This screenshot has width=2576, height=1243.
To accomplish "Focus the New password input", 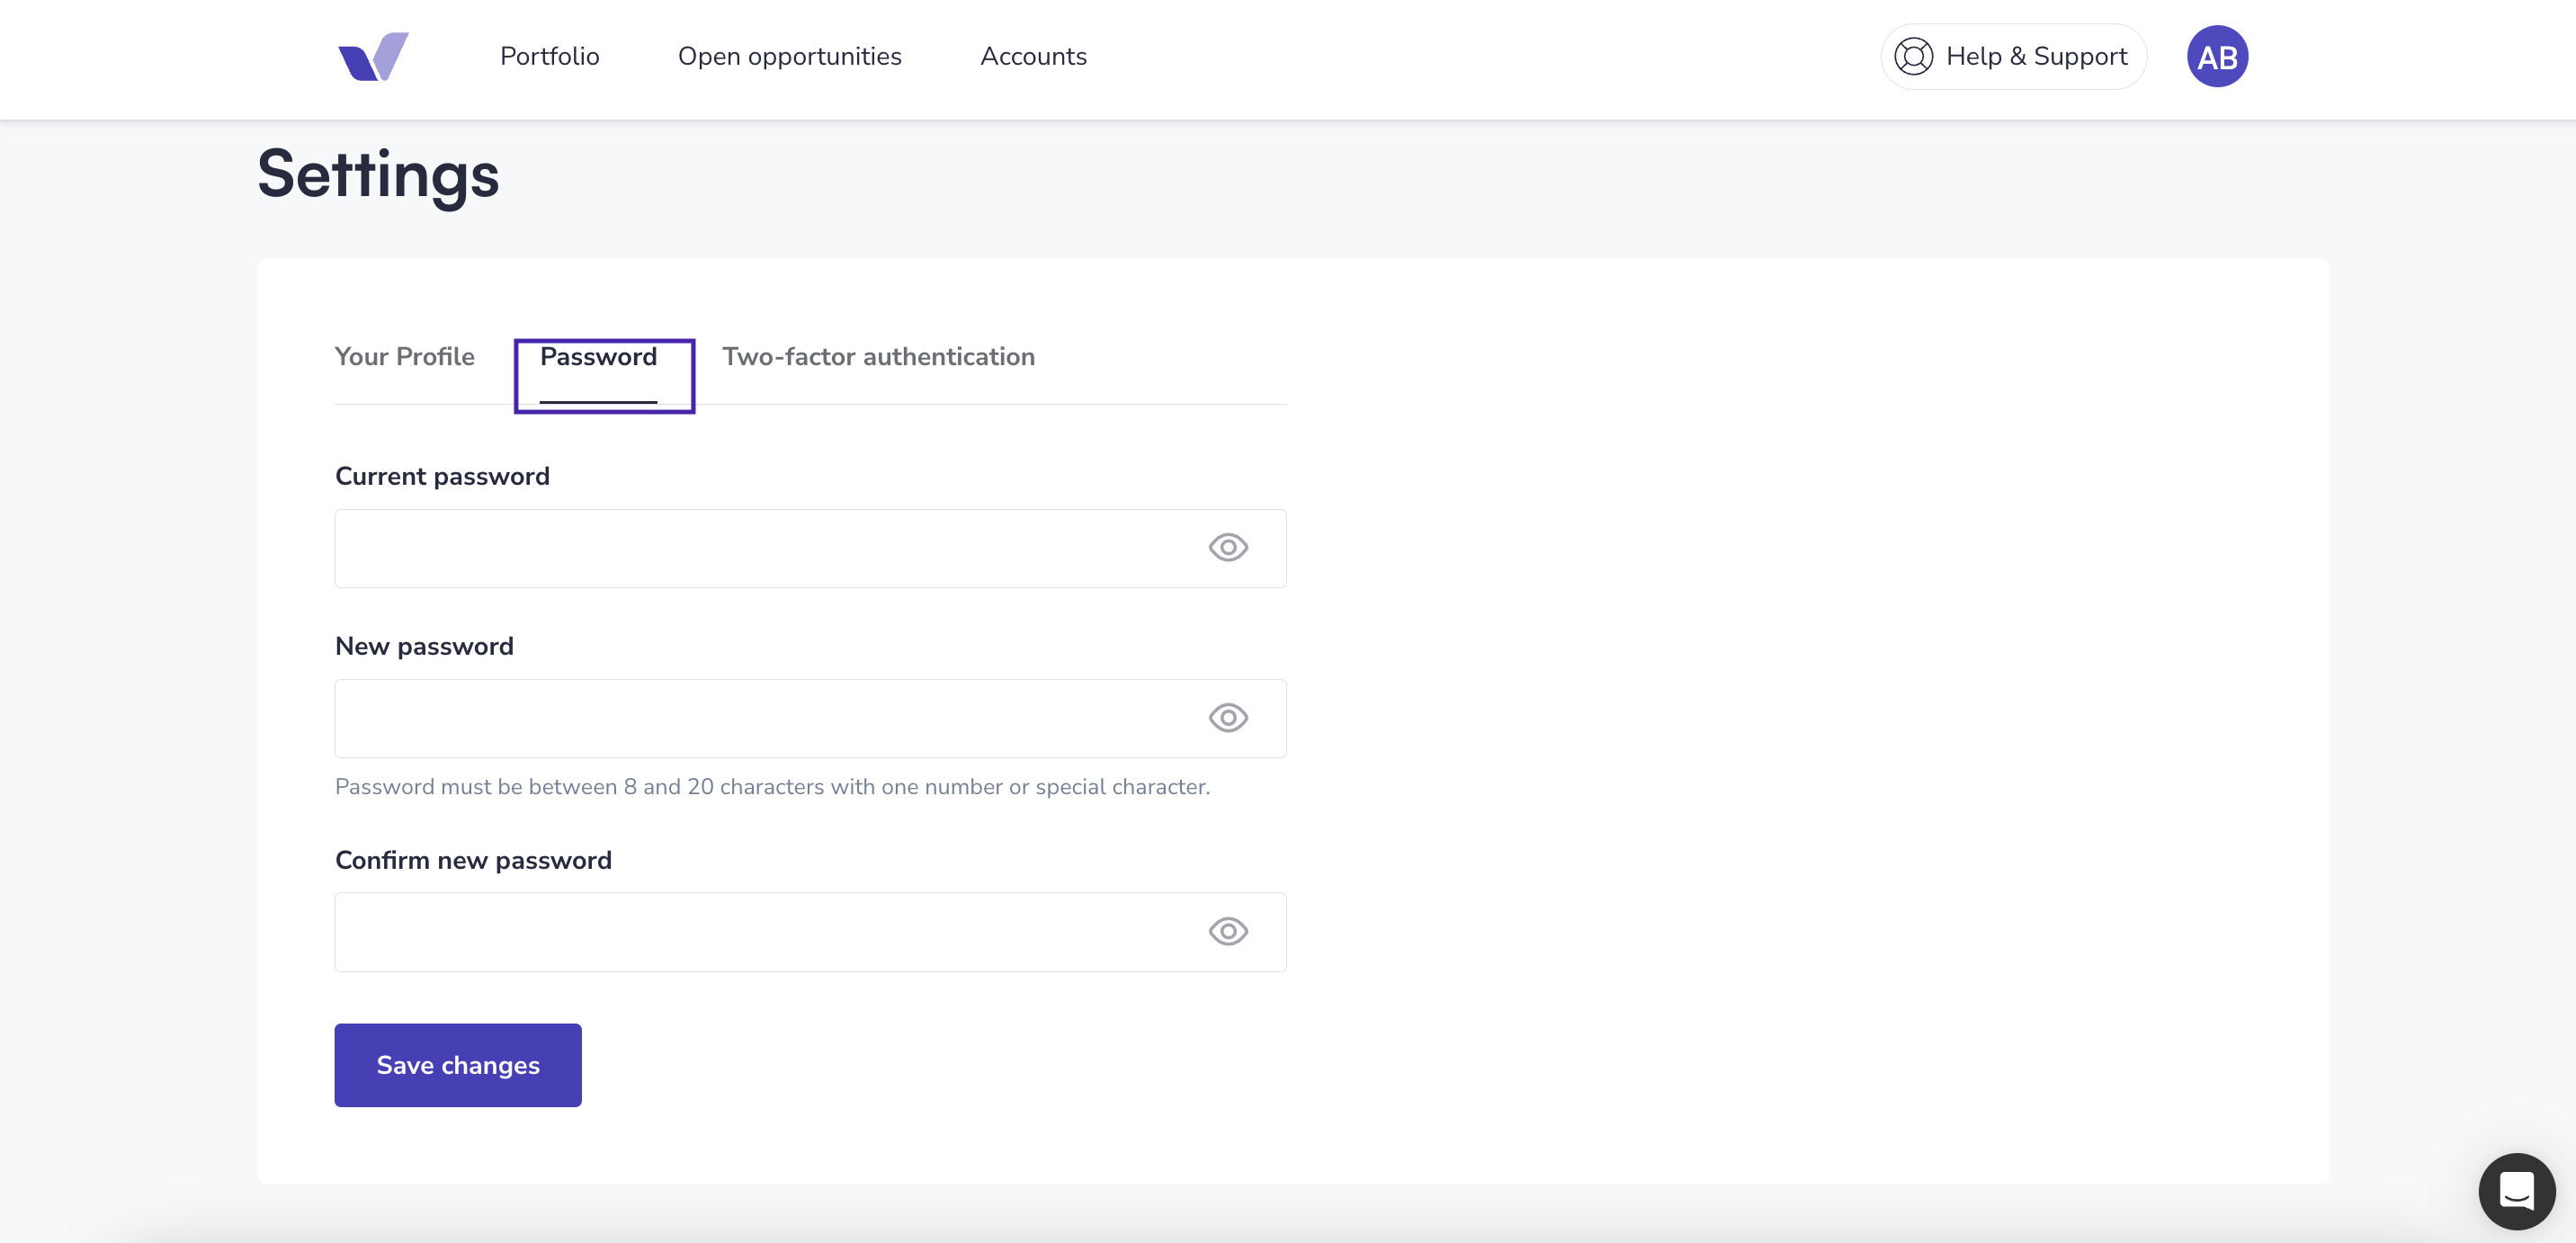I will pyautogui.click(x=810, y=718).
